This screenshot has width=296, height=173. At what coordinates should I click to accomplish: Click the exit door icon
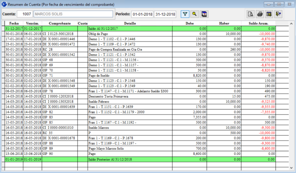coord(278,14)
